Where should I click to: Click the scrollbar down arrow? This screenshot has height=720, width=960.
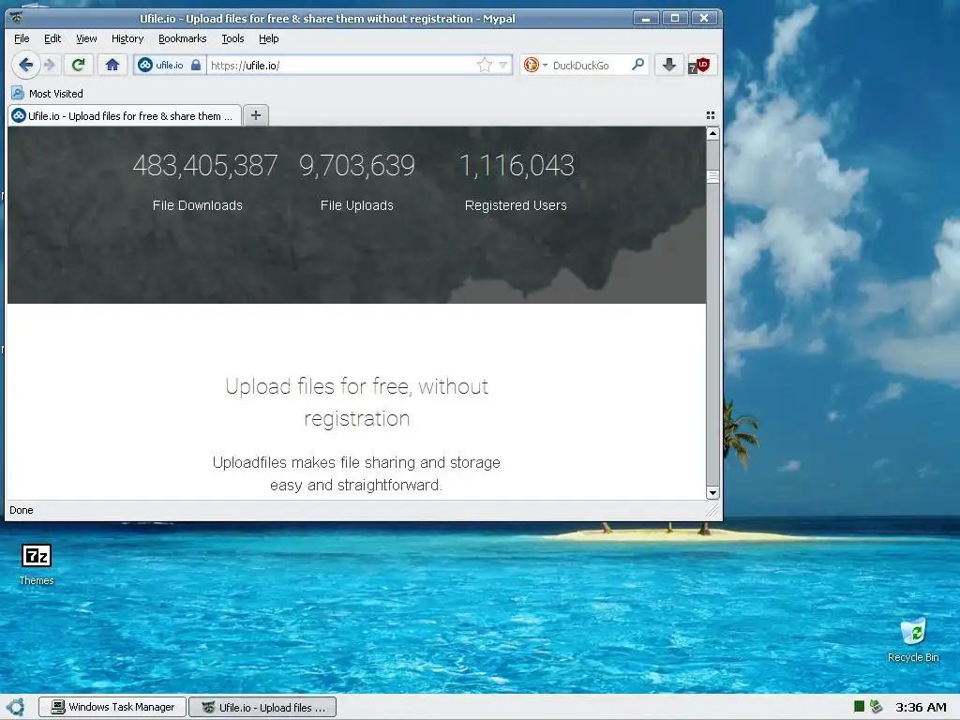[x=712, y=493]
